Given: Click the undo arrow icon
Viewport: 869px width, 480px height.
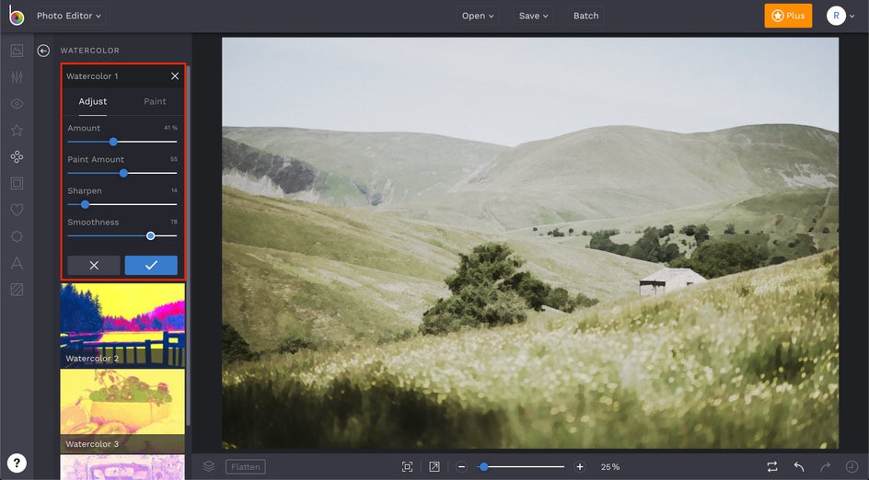Looking at the screenshot, I should coord(799,467).
